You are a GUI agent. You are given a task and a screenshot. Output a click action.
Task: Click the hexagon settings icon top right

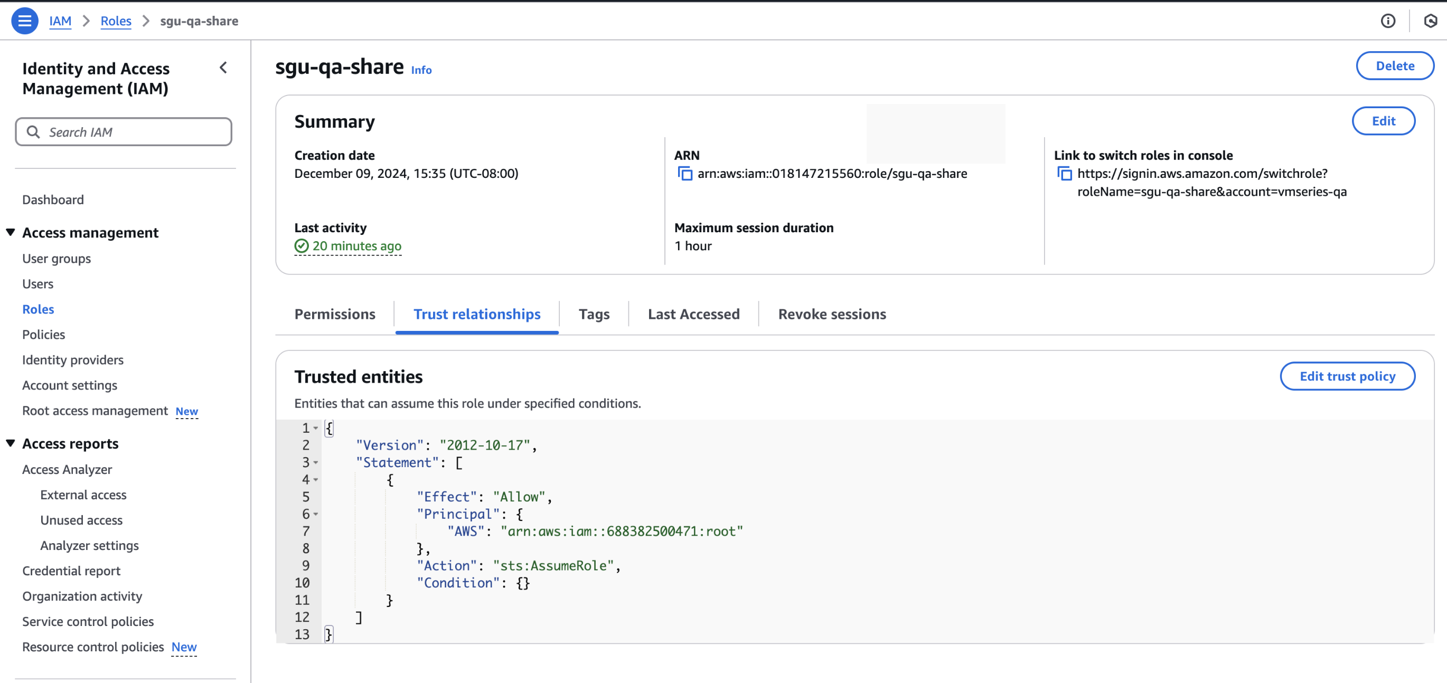[x=1430, y=21]
